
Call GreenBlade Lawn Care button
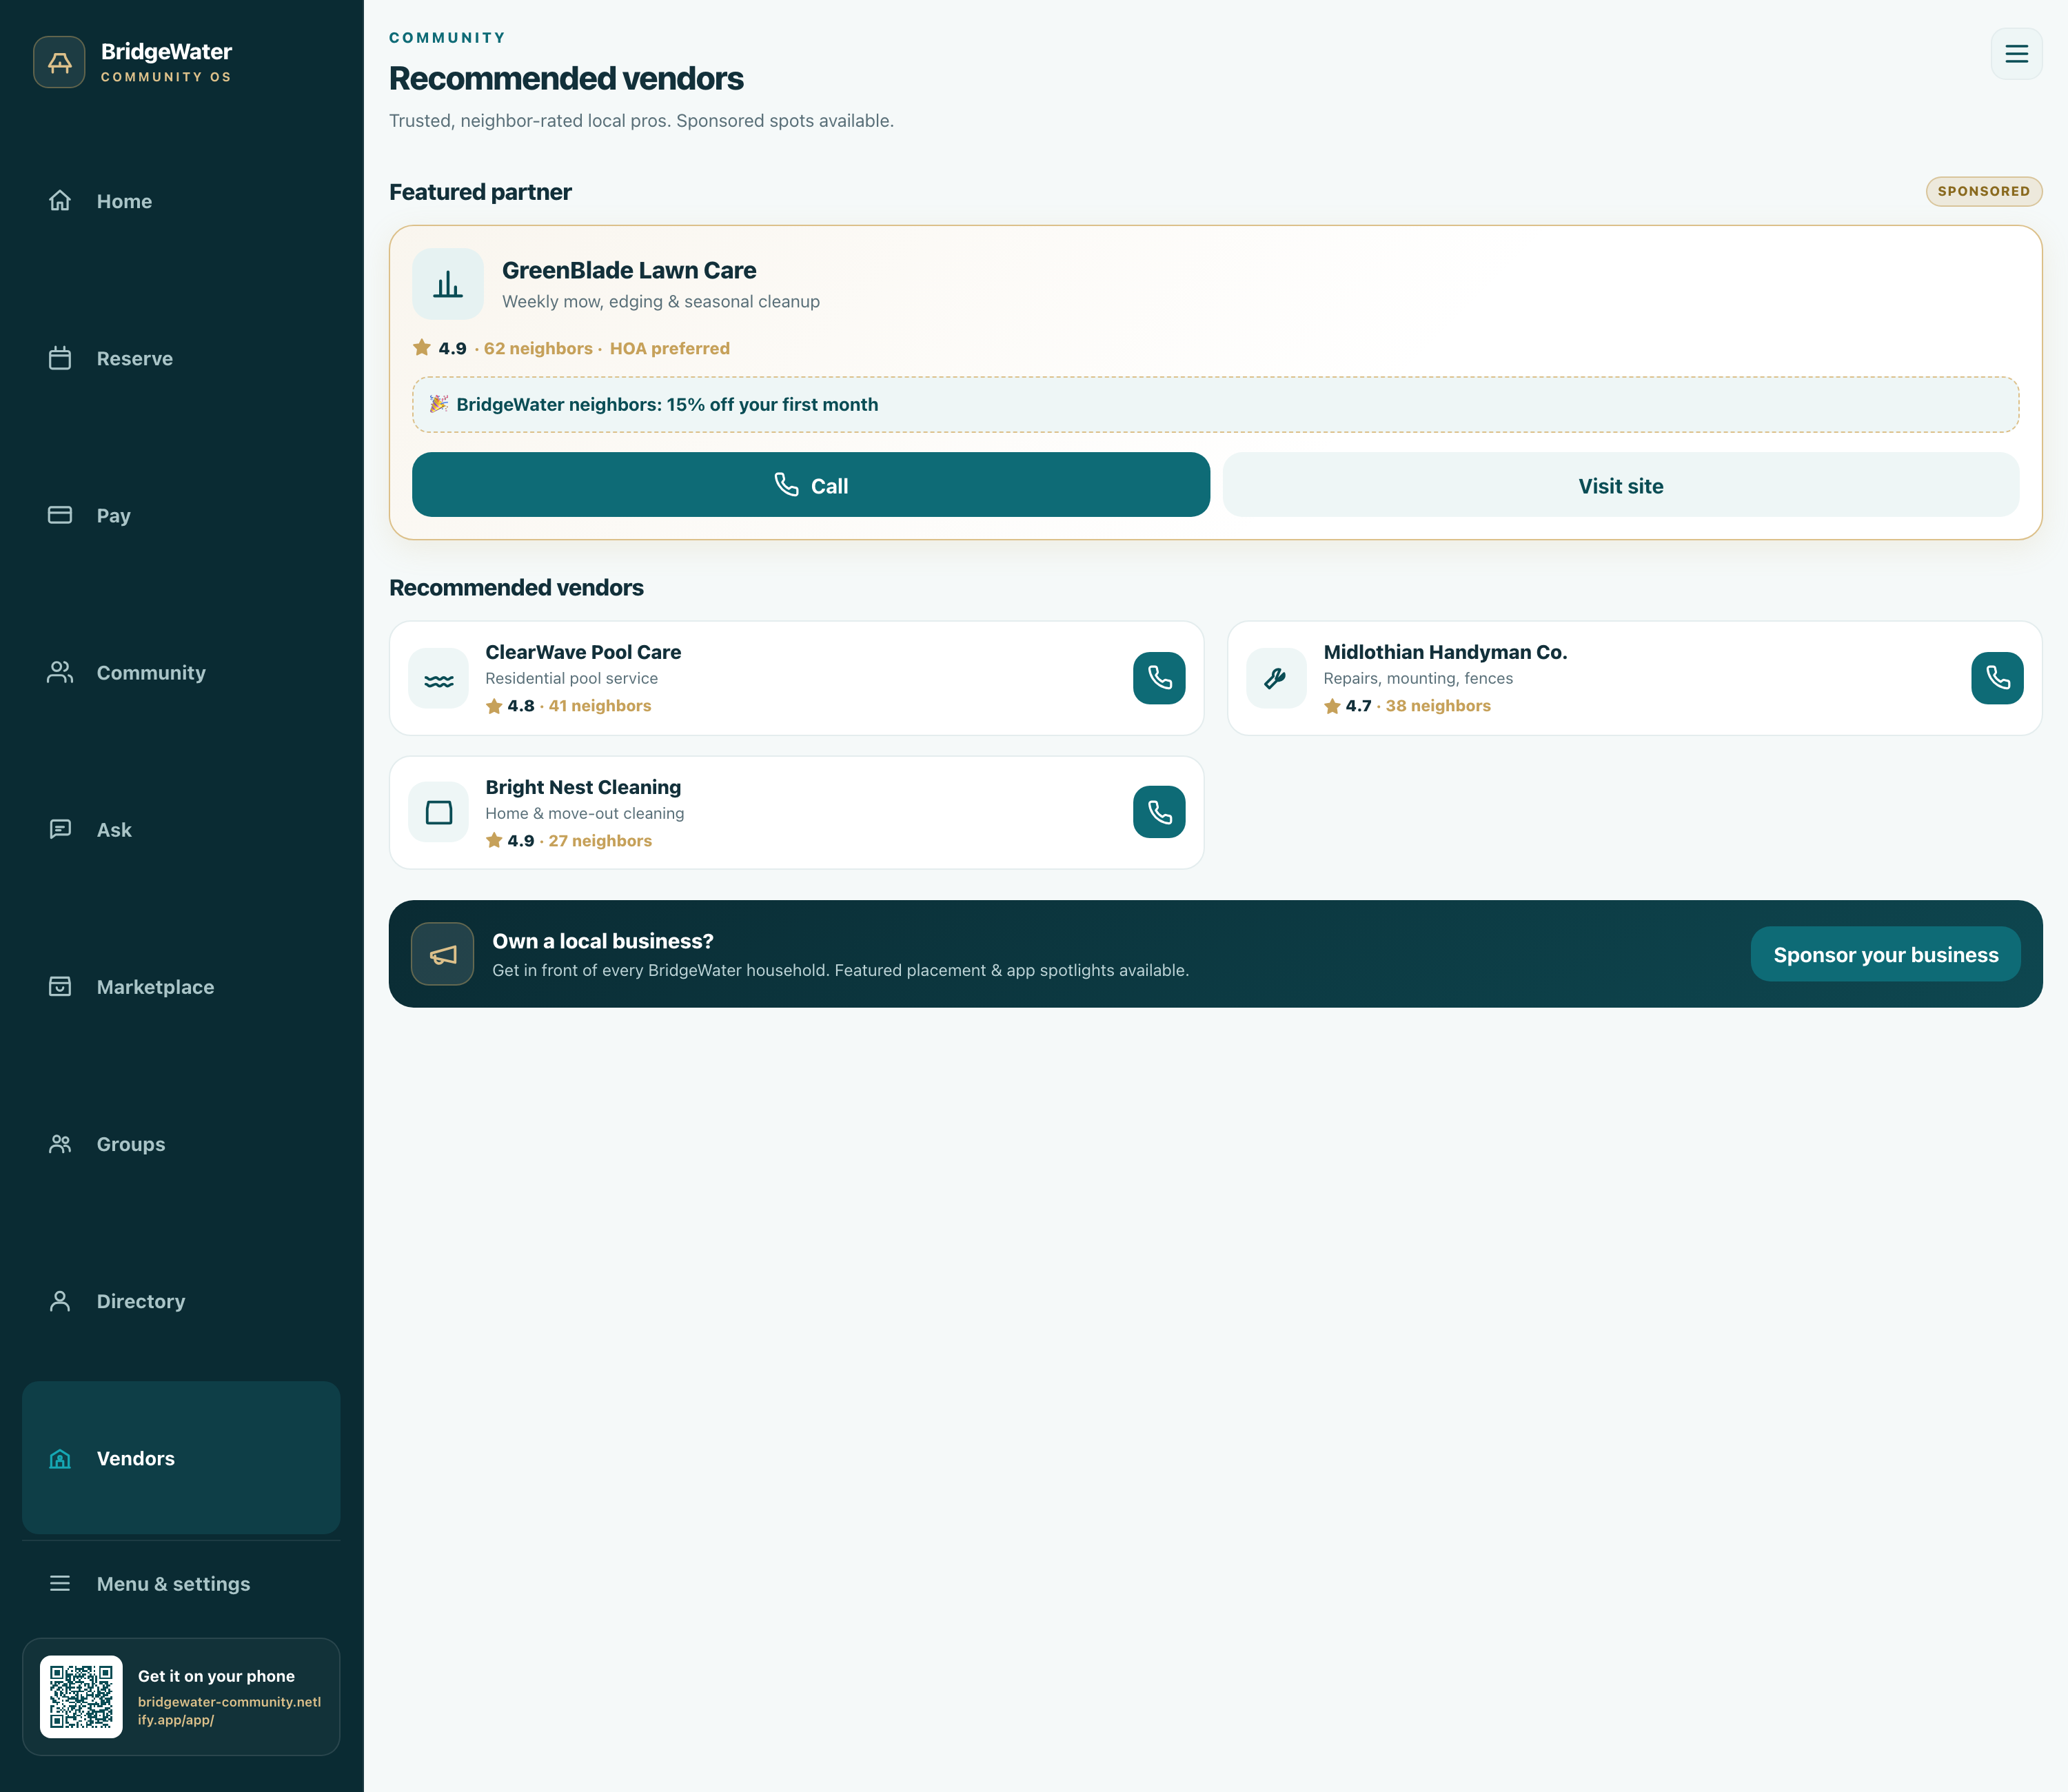tap(811, 485)
